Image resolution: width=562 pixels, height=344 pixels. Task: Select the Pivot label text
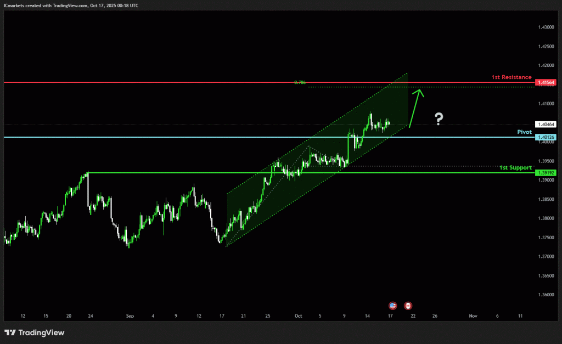(525, 132)
